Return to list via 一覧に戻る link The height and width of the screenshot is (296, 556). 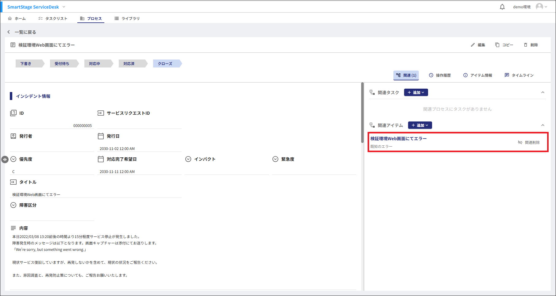click(25, 32)
